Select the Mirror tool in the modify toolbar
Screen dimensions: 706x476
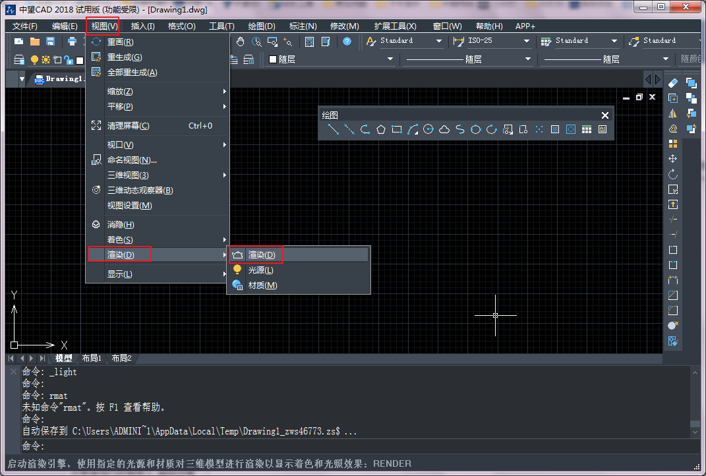(672, 113)
